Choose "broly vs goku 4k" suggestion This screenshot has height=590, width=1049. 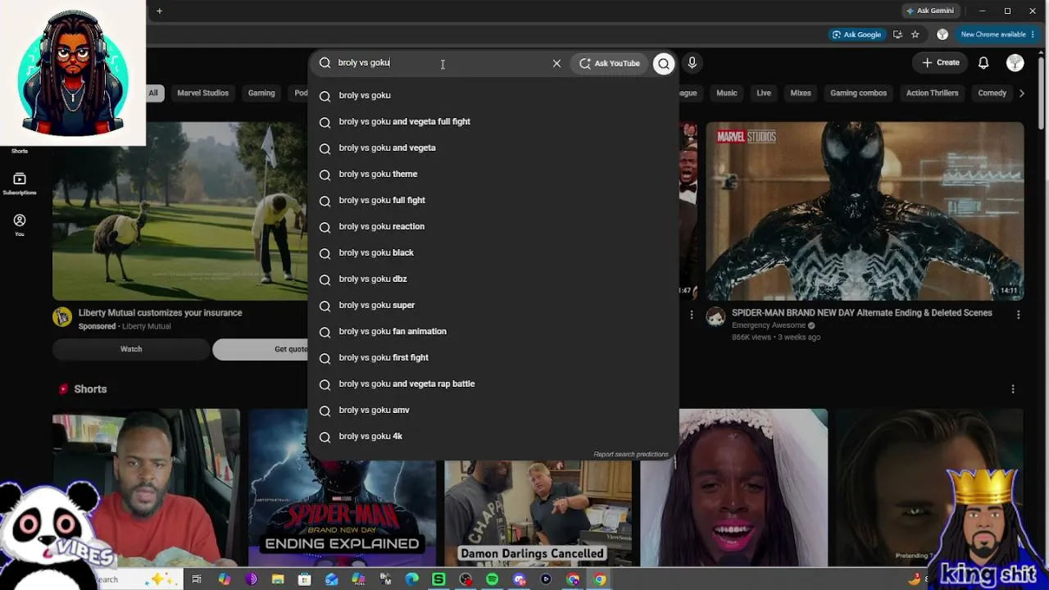coord(493,437)
